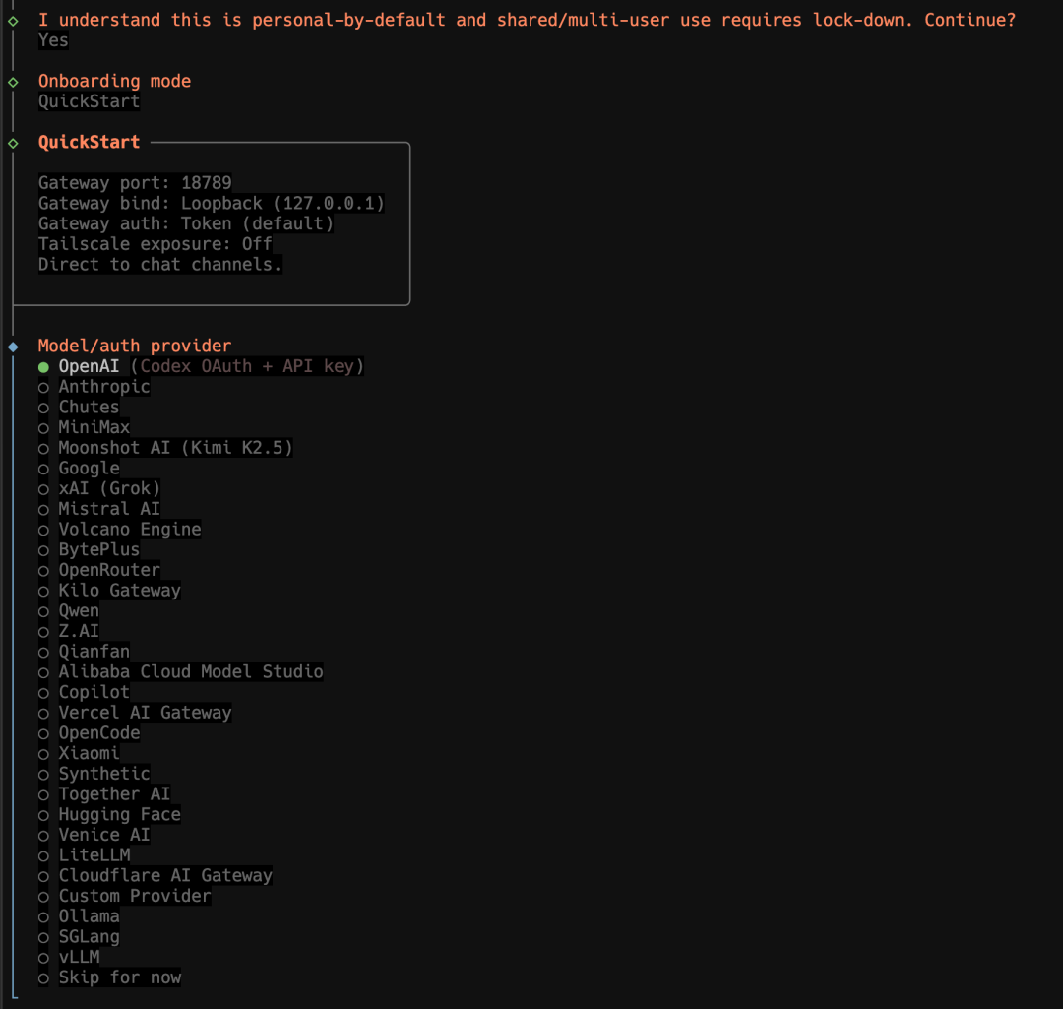1063x1009 pixels.
Task: Click the green diamond beside QuickStart heading
Action: pyautogui.click(x=13, y=143)
